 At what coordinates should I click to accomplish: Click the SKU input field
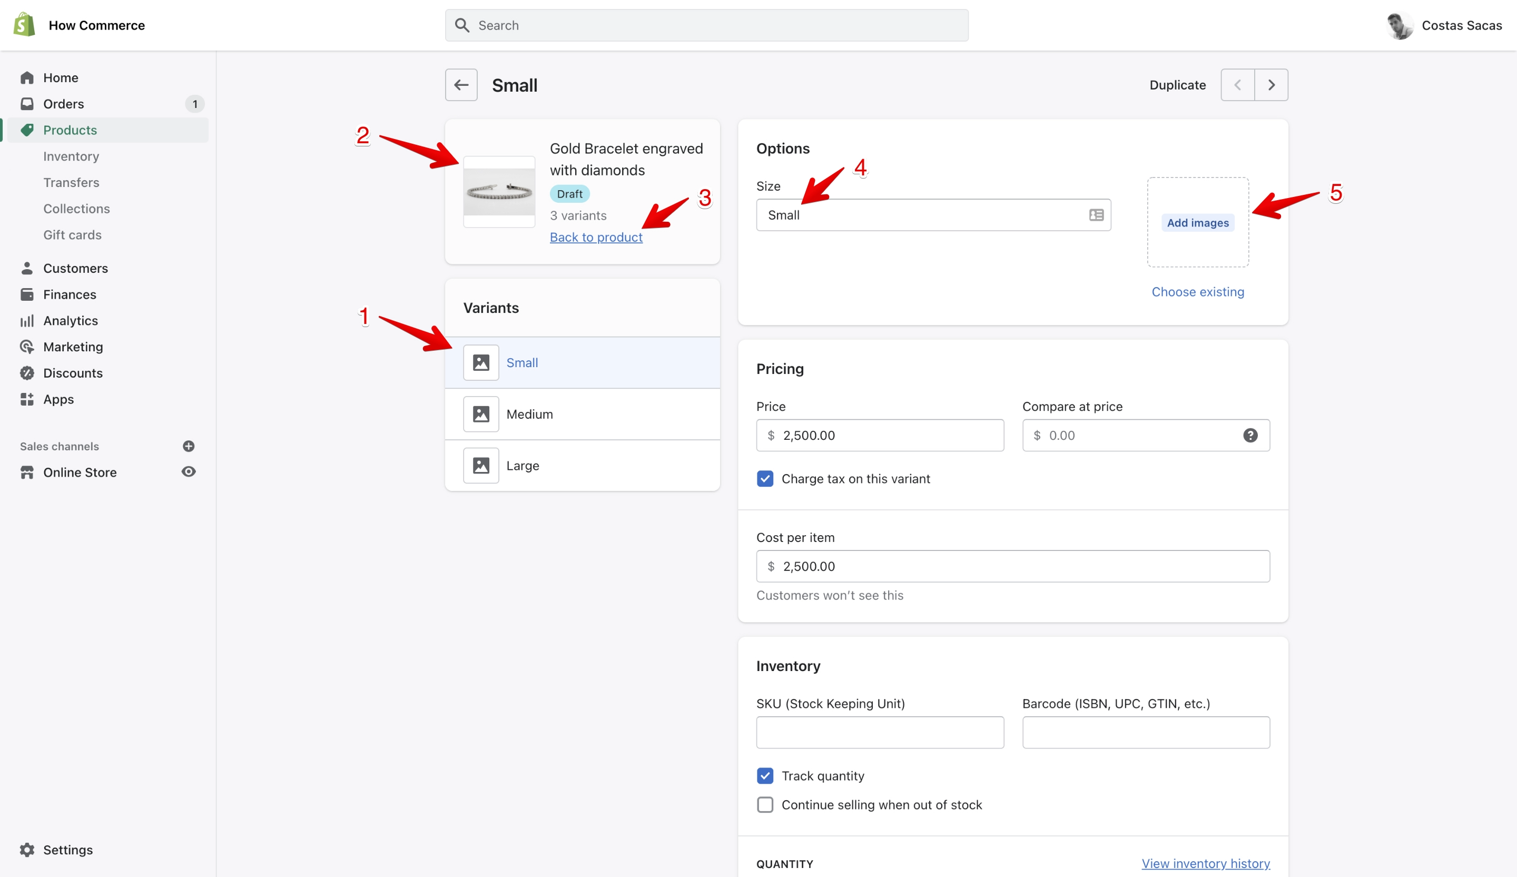tap(880, 733)
